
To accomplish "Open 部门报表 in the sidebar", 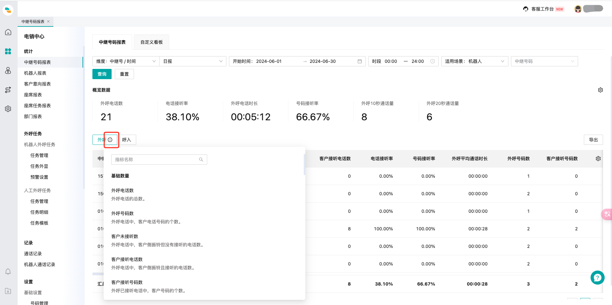I will (33, 116).
